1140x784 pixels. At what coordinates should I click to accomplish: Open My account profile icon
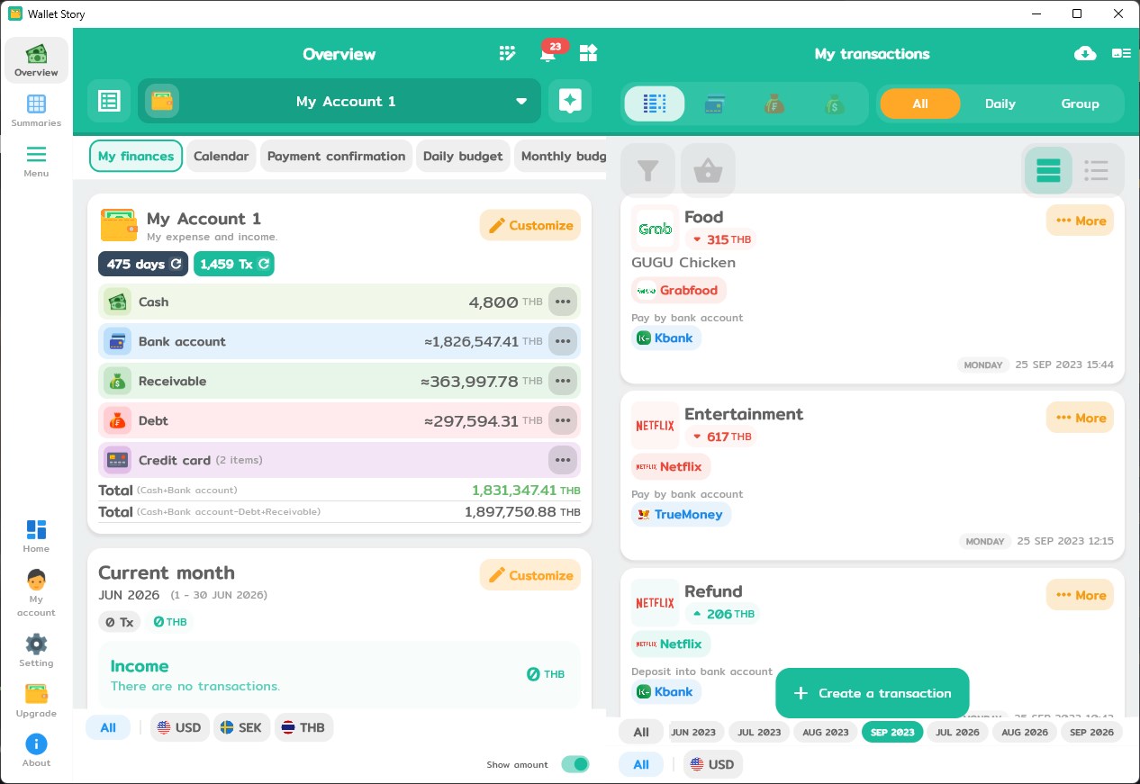click(36, 593)
